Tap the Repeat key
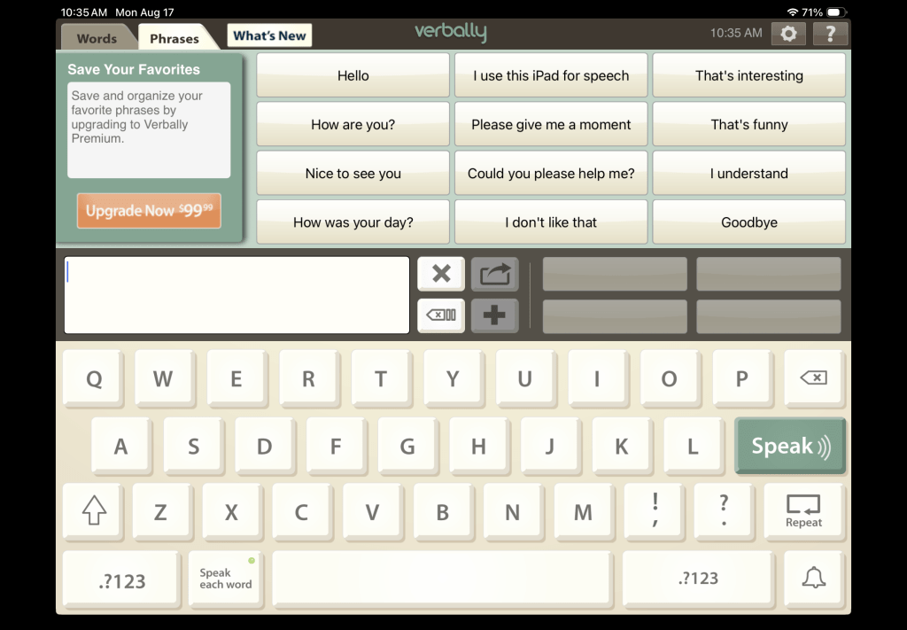The image size is (907, 630). [803, 511]
